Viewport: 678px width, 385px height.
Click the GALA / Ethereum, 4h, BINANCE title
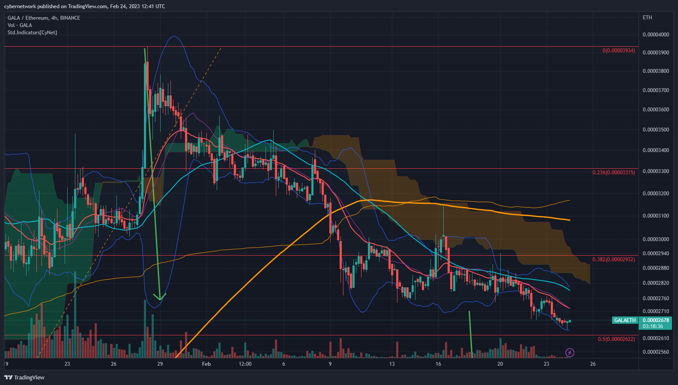coord(44,18)
